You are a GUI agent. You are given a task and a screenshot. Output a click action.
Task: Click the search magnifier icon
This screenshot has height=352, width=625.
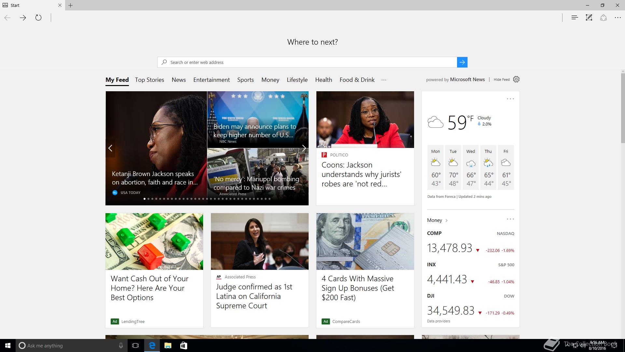click(x=164, y=62)
